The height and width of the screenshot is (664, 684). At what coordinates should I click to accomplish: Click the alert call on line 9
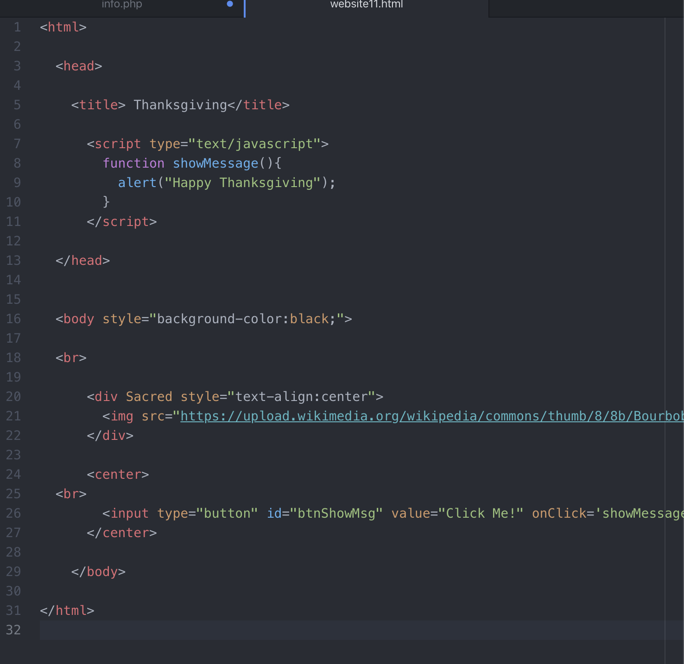[137, 183]
